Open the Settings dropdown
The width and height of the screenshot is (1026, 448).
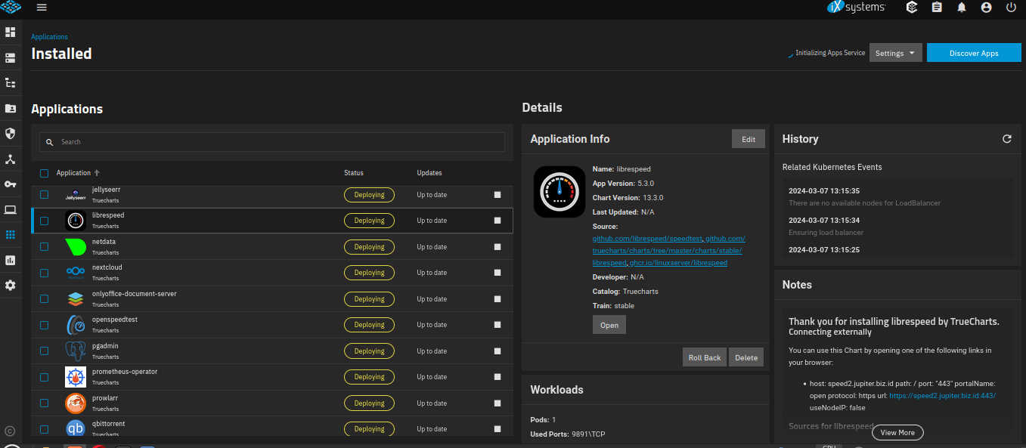[896, 53]
